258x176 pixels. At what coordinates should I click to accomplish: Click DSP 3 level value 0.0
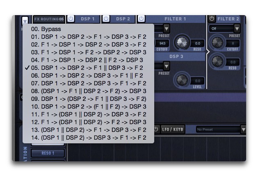point(198,81)
